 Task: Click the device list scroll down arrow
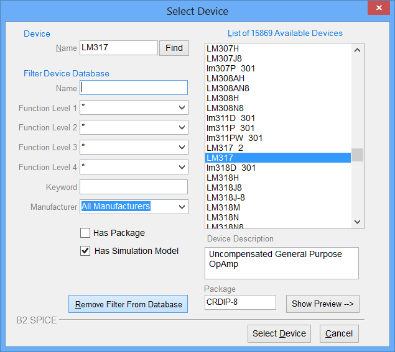pos(357,222)
